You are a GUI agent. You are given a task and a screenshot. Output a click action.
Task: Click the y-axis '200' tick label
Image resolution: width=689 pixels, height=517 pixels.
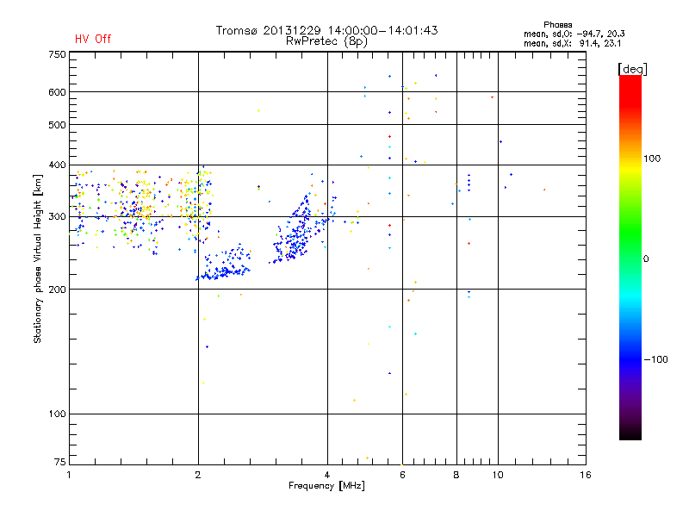(x=57, y=290)
